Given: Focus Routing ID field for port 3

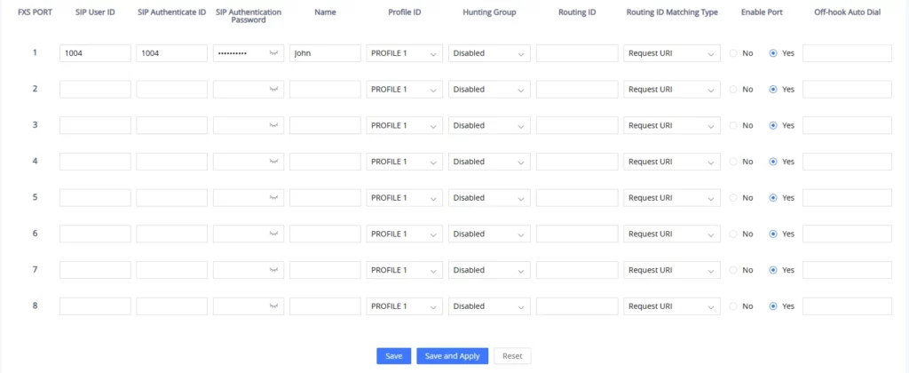Looking at the screenshot, I should coord(577,125).
